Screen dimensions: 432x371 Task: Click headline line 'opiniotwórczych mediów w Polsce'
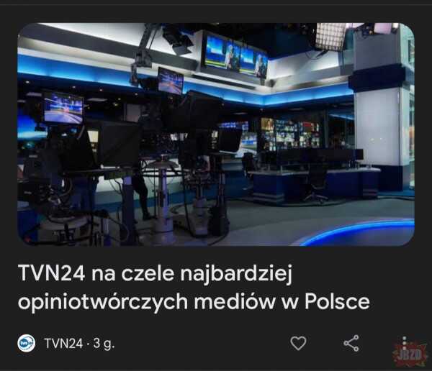pyautogui.click(x=194, y=302)
